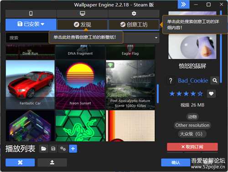Click the 视频 26 MB file info
Image resolution: width=228 pixels, height=172 pixels.
(x=192, y=105)
